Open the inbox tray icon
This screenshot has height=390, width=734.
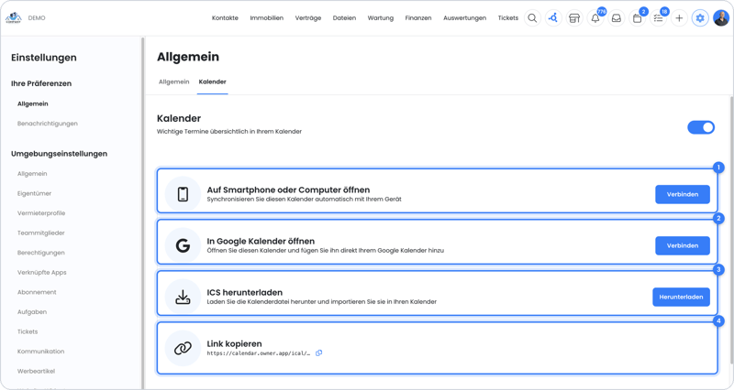click(617, 18)
